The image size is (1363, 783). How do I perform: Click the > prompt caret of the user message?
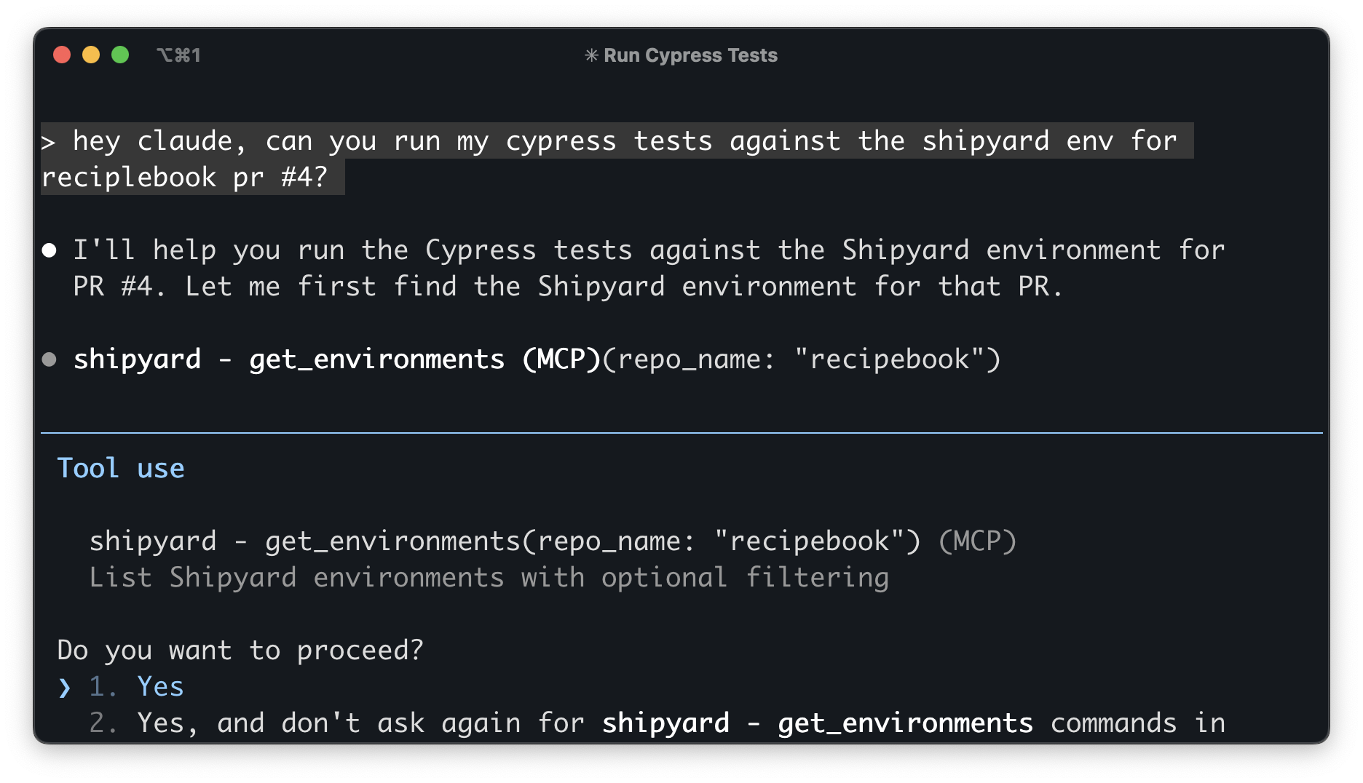coord(48,141)
